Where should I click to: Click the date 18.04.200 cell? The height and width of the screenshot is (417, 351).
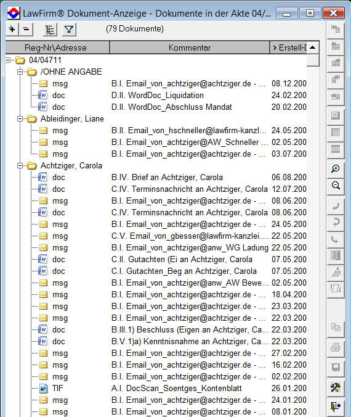(x=289, y=295)
